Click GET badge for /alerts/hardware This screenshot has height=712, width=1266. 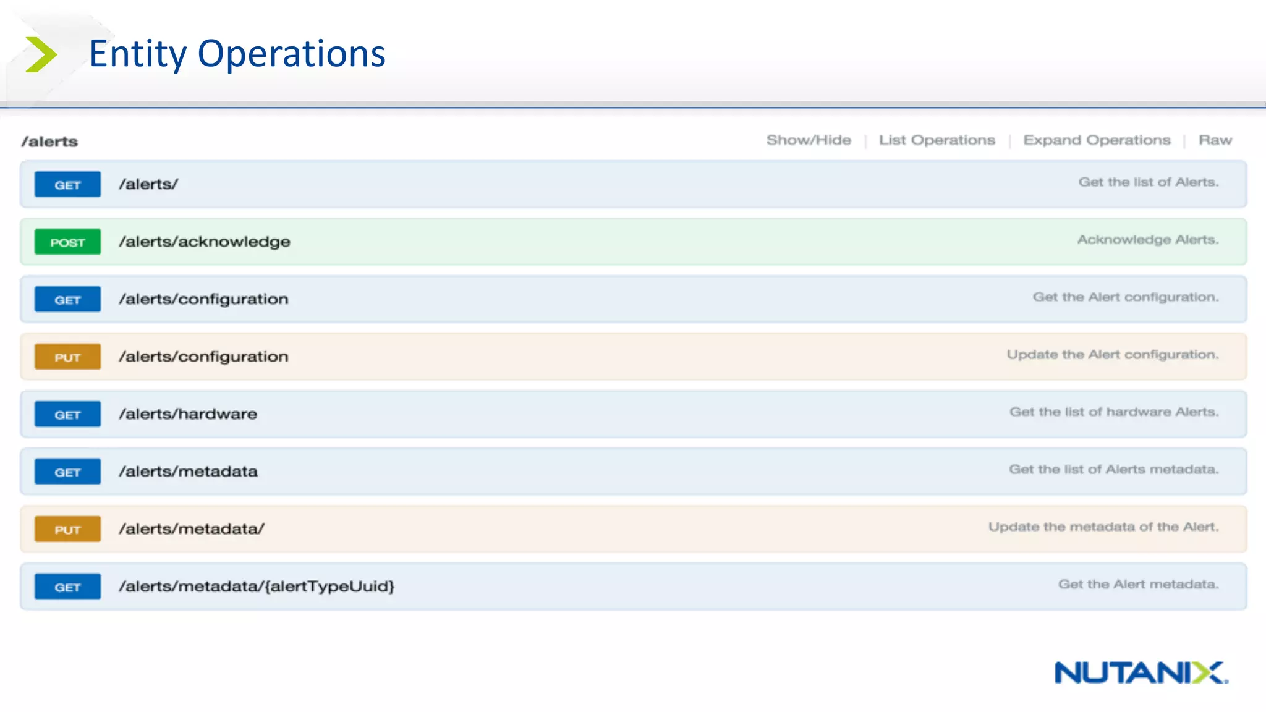coord(67,414)
